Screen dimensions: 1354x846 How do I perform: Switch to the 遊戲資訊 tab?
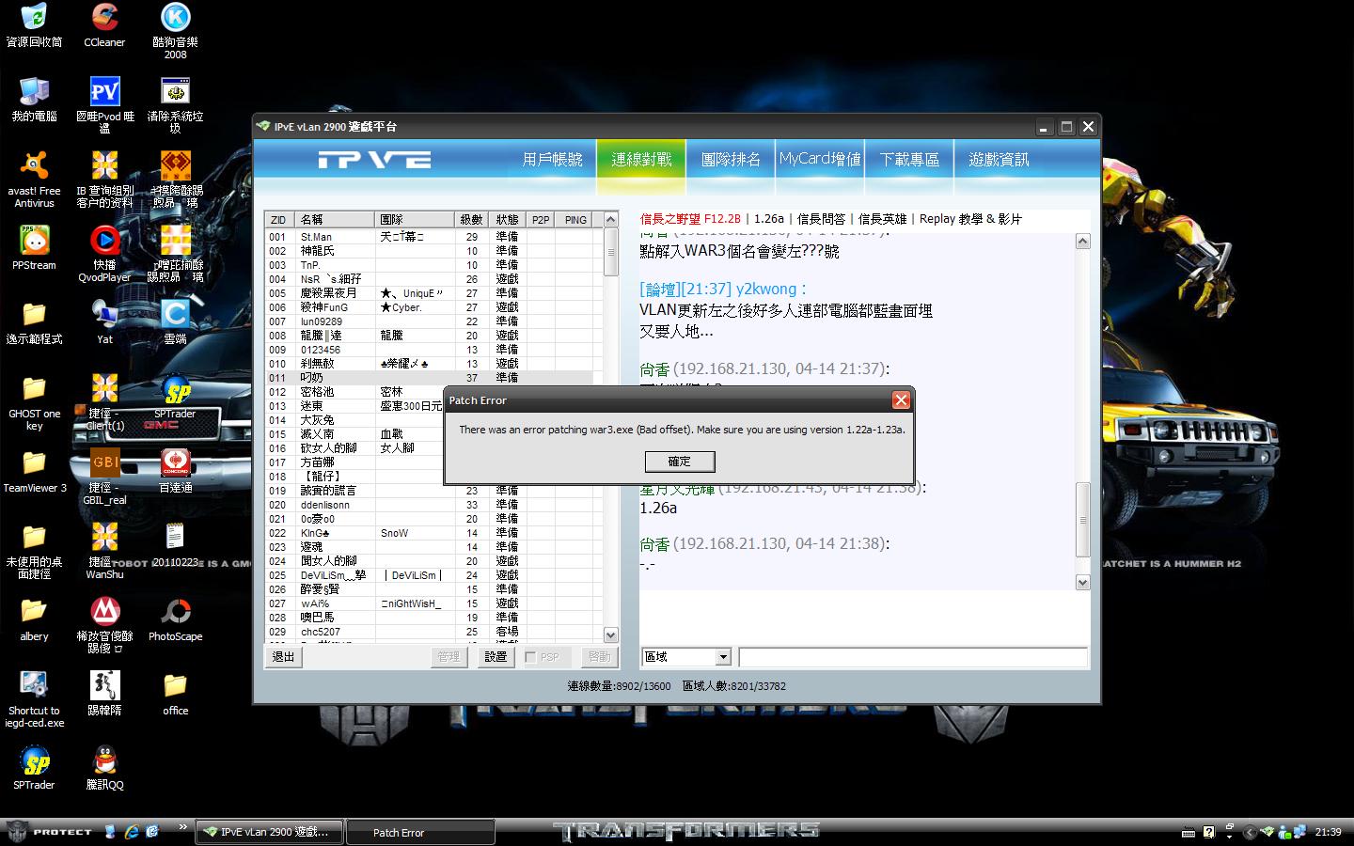999,160
